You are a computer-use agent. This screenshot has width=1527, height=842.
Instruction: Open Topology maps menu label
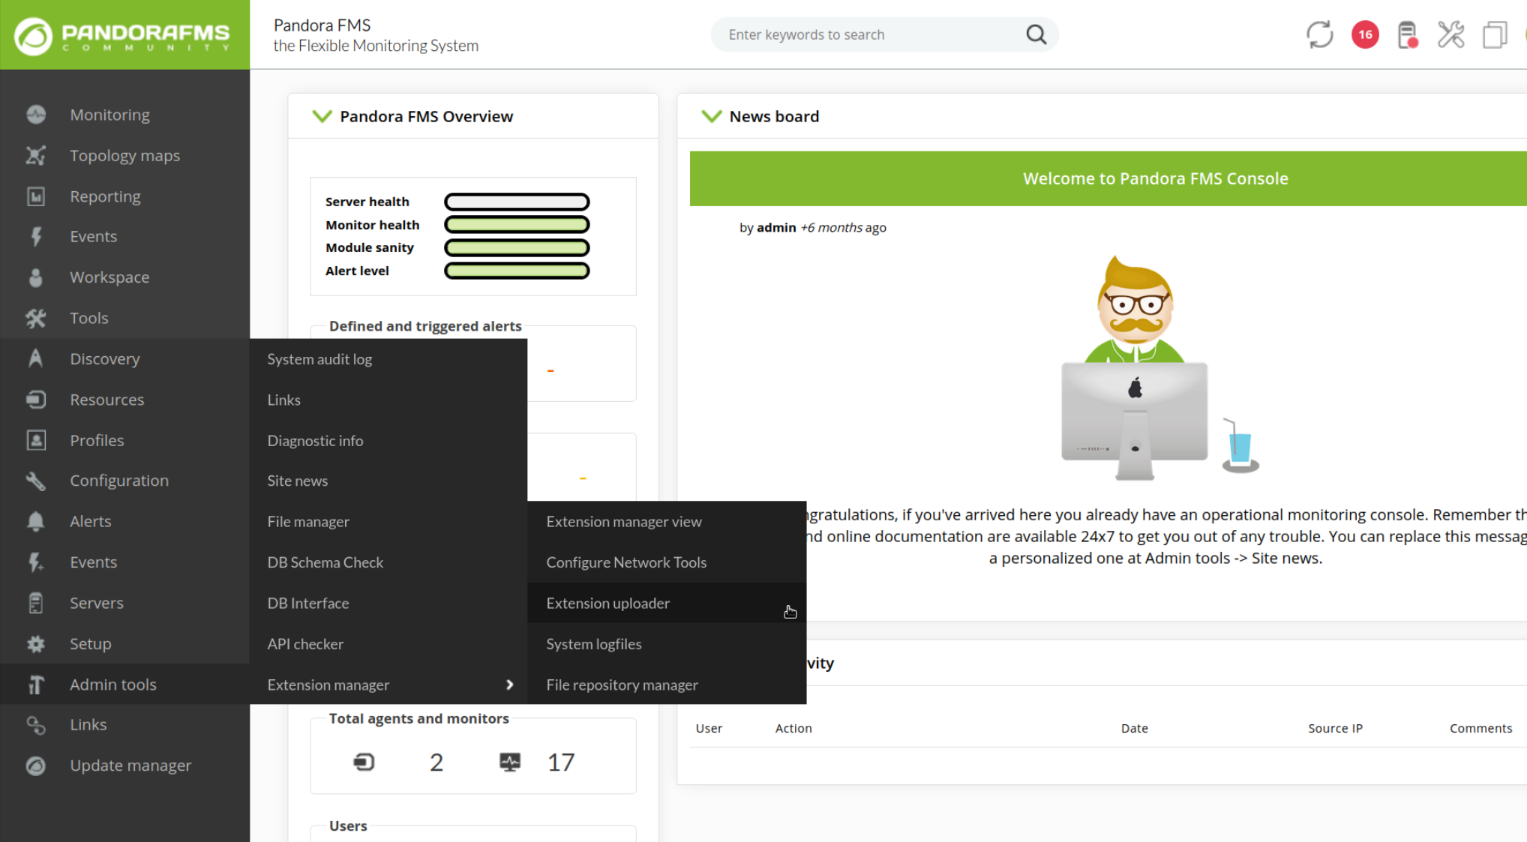click(124, 155)
